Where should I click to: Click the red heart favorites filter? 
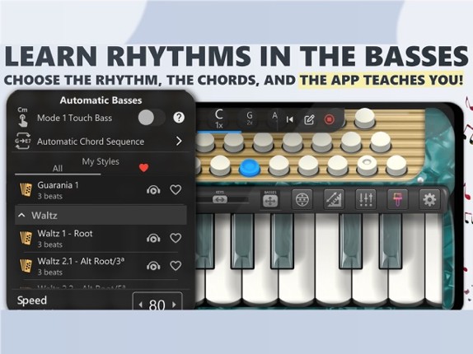144,167
